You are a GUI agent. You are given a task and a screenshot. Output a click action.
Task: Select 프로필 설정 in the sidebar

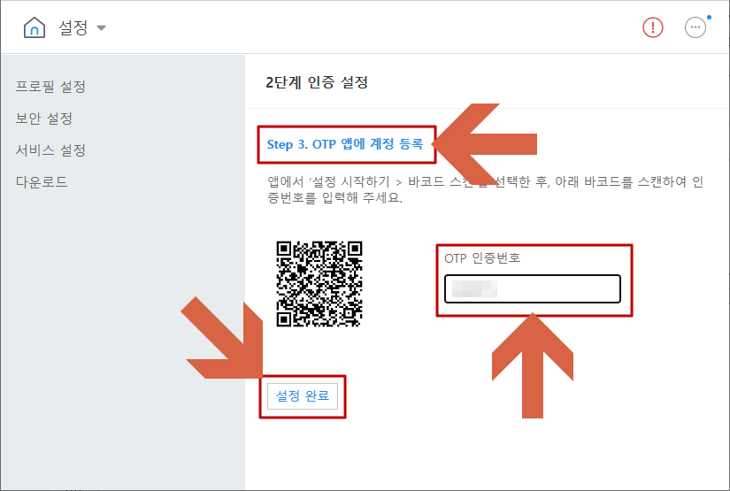tap(50, 86)
